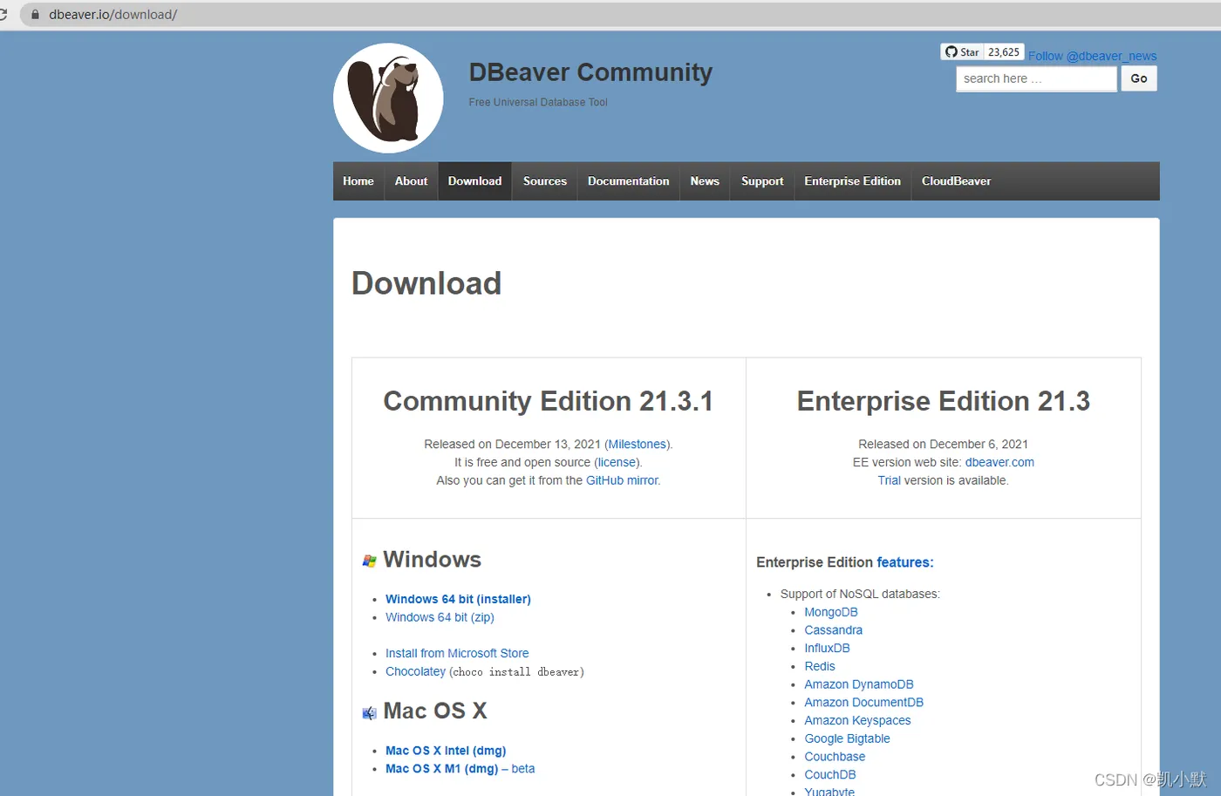The image size is (1221, 796).
Task: Open the license link
Action: click(x=617, y=463)
